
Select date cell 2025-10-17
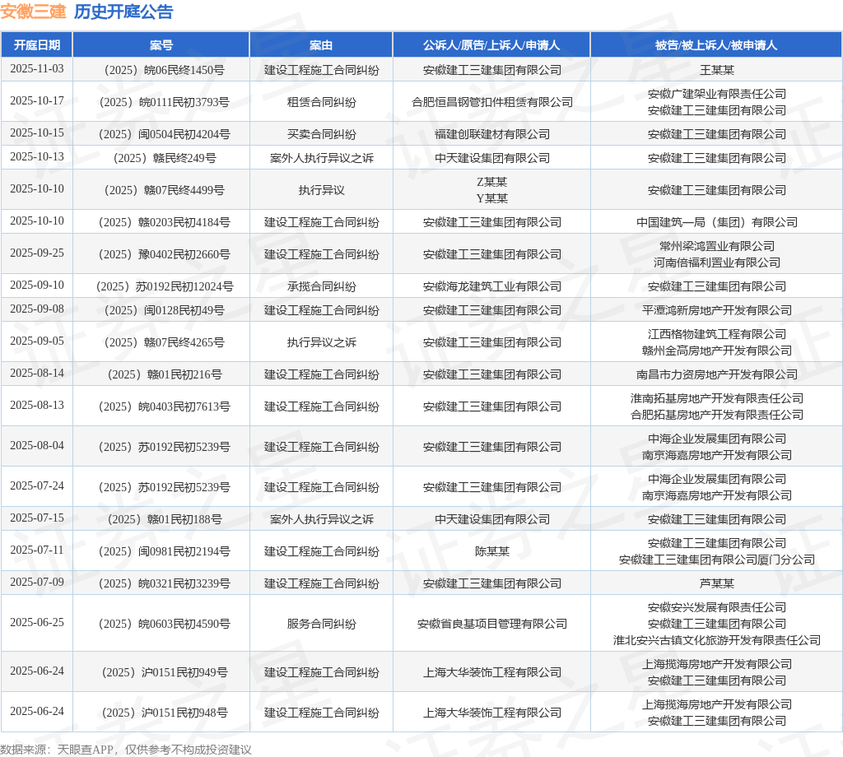(x=36, y=101)
